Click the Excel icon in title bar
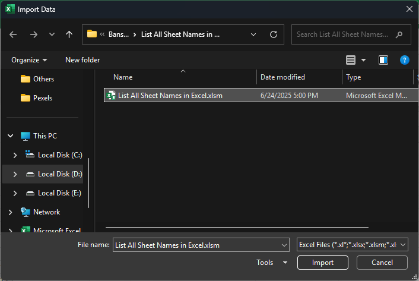 (10, 9)
